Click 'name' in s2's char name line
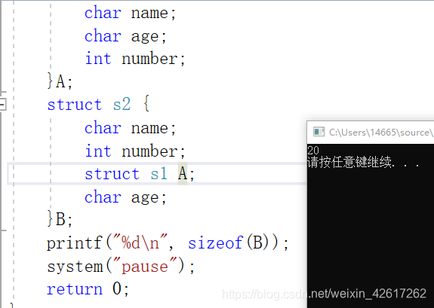This screenshot has height=308, width=434. 149,128
